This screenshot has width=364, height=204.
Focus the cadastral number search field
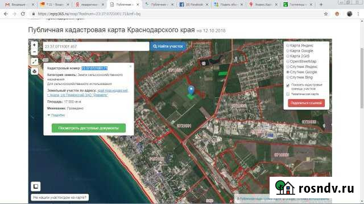pos(96,46)
